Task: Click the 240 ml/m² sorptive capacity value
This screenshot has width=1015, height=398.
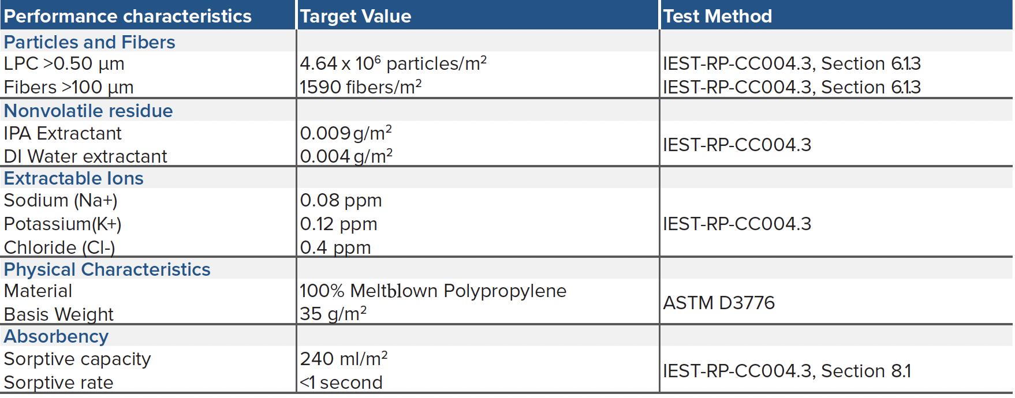Action: (x=344, y=359)
